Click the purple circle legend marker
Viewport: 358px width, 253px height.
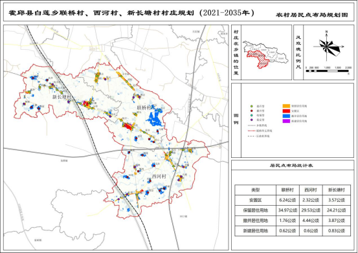tap(252, 120)
